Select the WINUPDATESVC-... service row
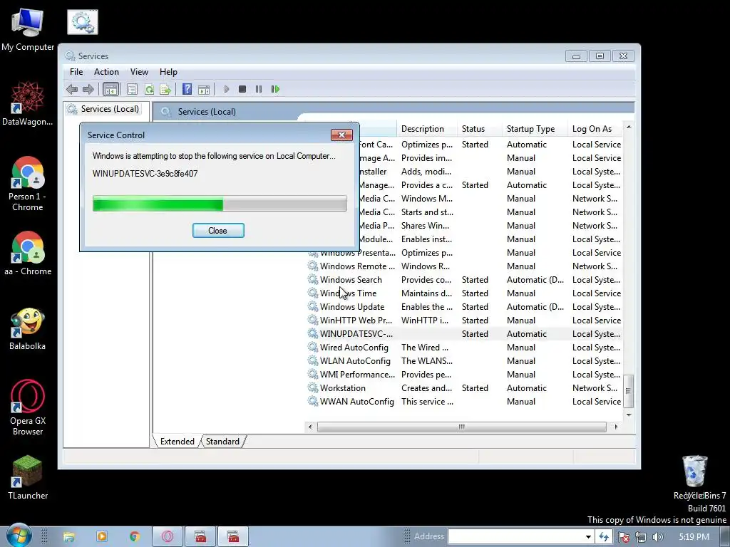 pyautogui.click(x=465, y=333)
